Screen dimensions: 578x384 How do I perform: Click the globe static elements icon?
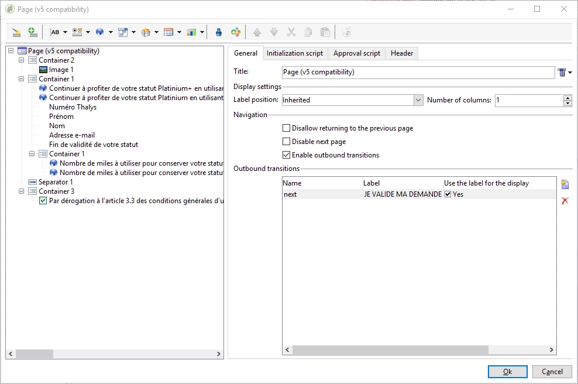click(99, 32)
